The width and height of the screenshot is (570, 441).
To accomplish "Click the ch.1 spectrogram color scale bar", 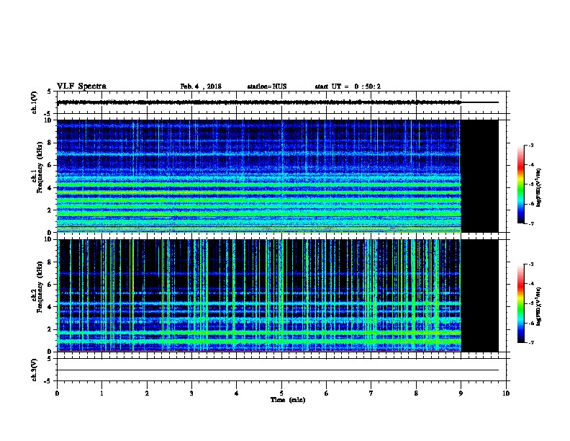I will [521, 184].
